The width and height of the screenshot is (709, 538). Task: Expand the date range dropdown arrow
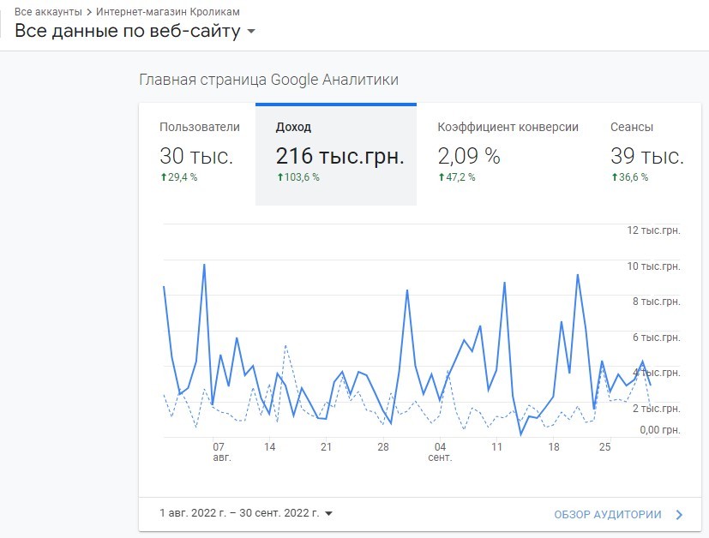[x=329, y=514]
